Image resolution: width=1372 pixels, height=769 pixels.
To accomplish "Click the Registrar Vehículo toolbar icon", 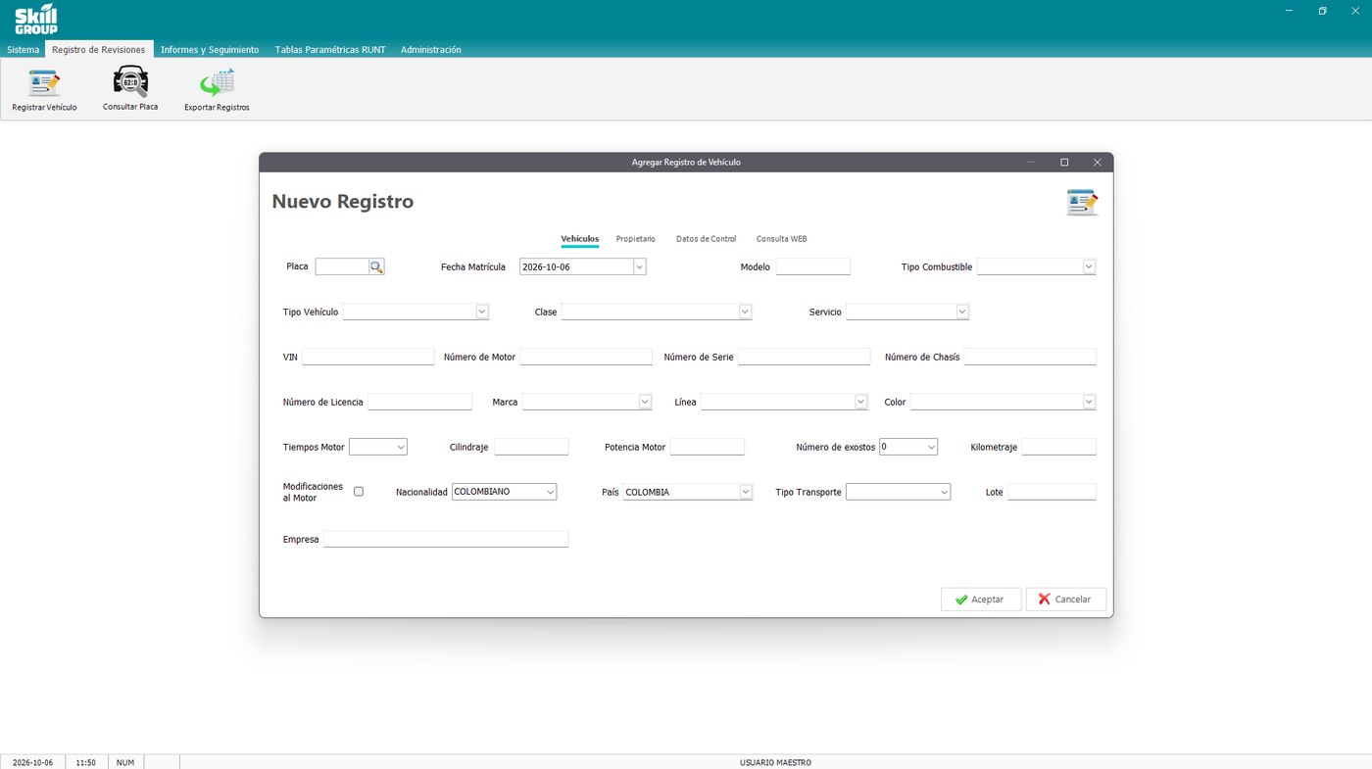I will tap(44, 90).
